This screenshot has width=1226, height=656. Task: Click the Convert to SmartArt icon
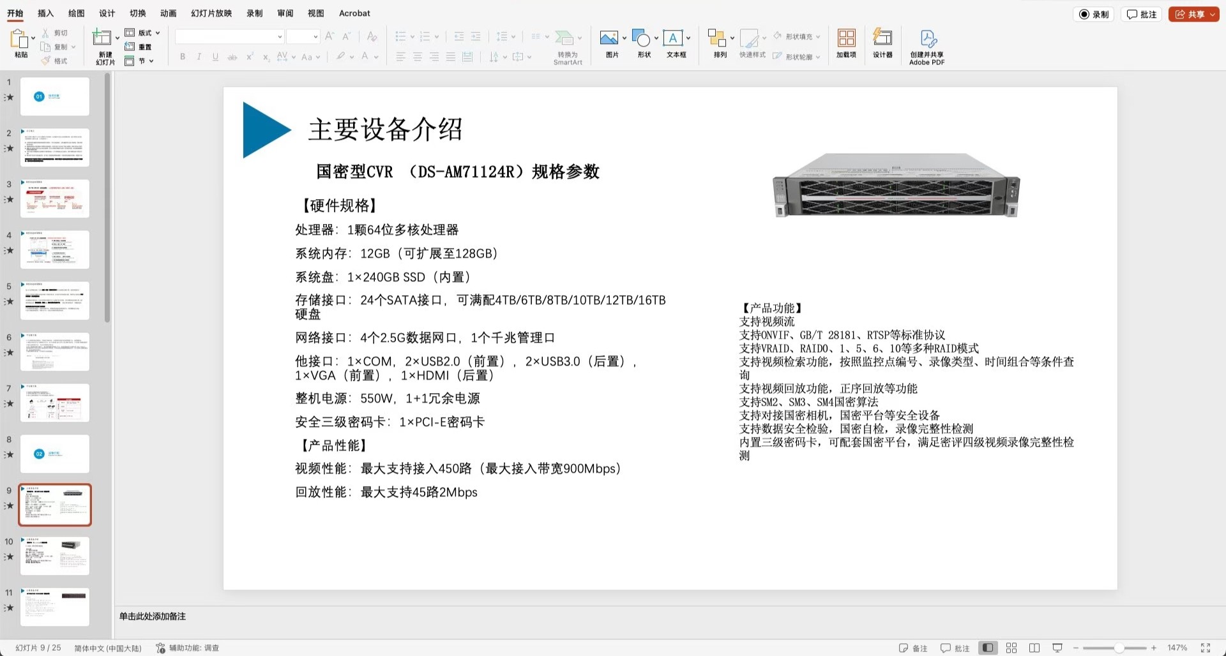[x=564, y=38]
